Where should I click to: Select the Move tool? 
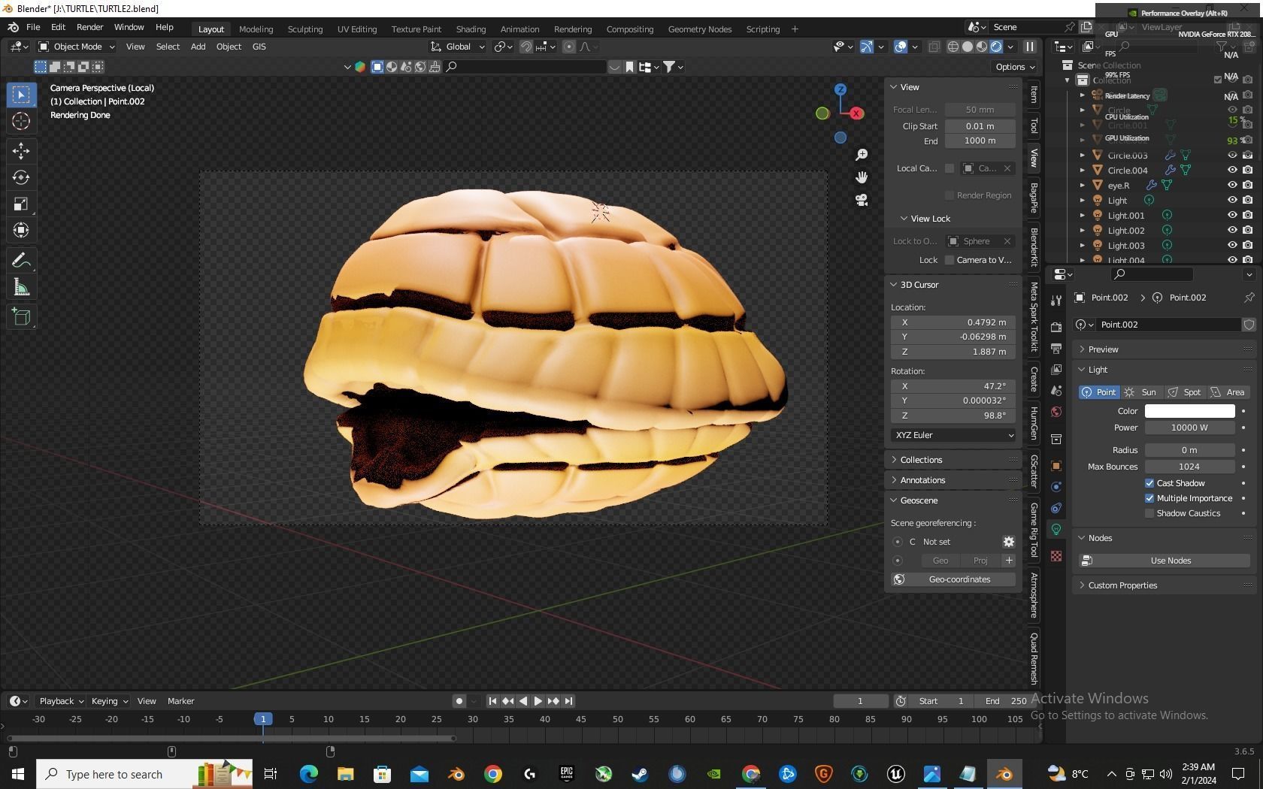21,151
